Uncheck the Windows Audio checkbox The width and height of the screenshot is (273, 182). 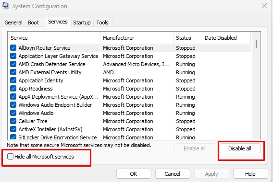pyautogui.click(x=13, y=113)
